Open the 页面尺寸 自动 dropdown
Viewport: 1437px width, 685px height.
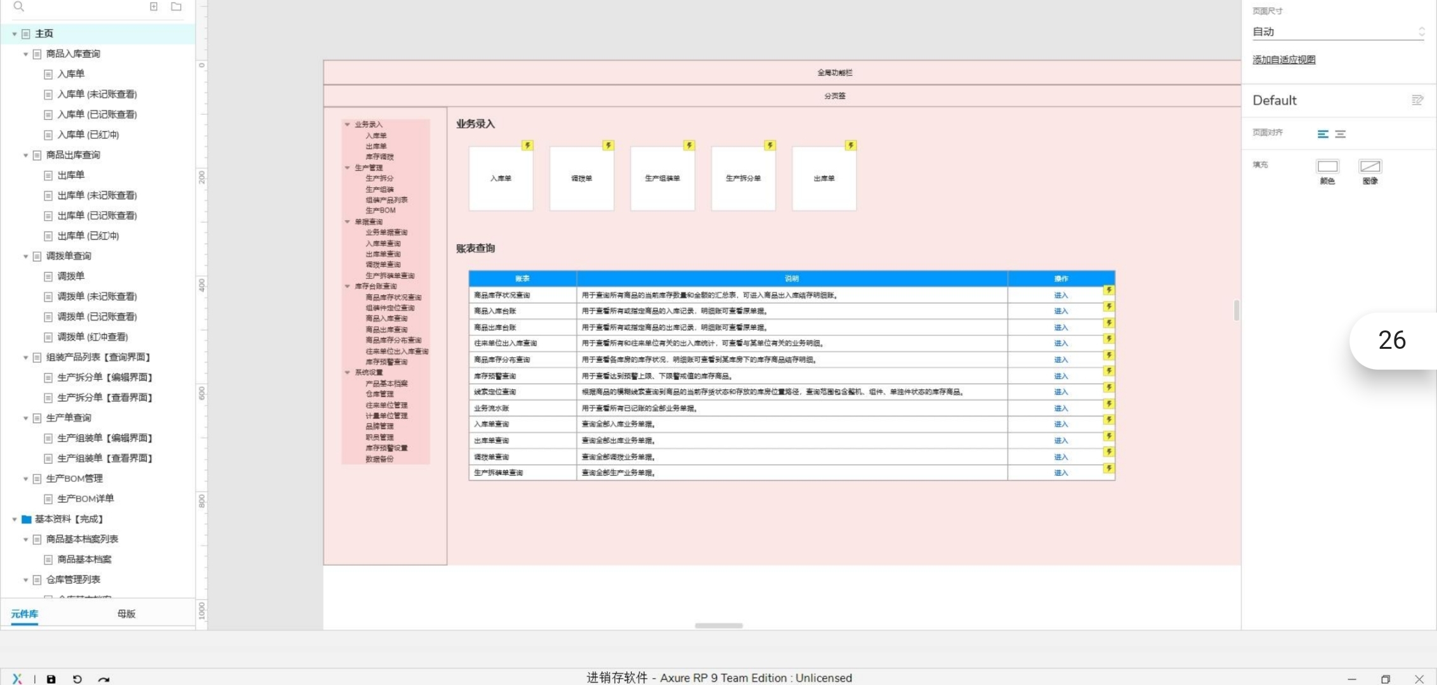click(1339, 32)
